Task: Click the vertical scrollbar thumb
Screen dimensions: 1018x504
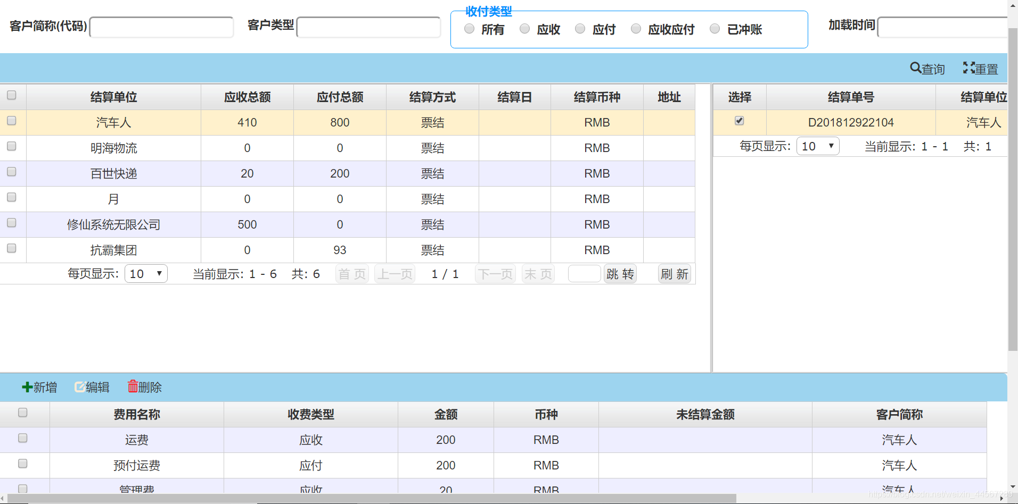Action: pos(1013,189)
